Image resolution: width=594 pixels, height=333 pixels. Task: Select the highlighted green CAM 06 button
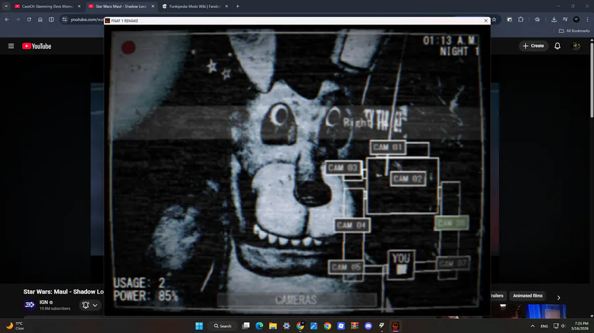pos(451,223)
